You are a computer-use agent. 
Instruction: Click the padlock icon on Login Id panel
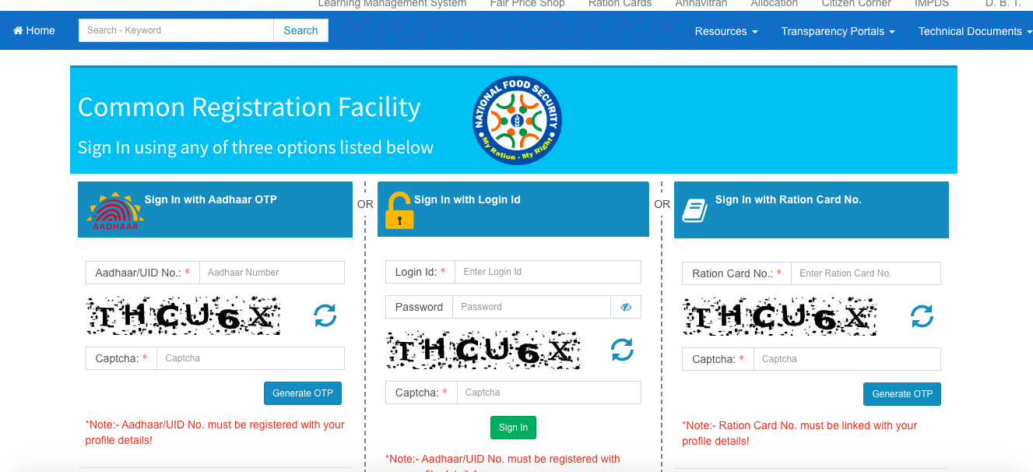pos(399,210)
